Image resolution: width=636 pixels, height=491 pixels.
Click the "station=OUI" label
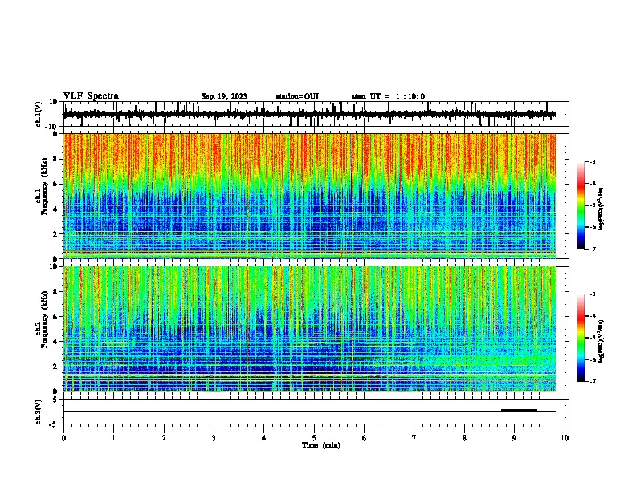pyautogui.click(x=297, y=96)
